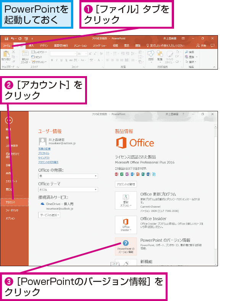Click the back arrow circle in backstage
This screenshot has height=301, width=229.
click(x=9, y=120)
